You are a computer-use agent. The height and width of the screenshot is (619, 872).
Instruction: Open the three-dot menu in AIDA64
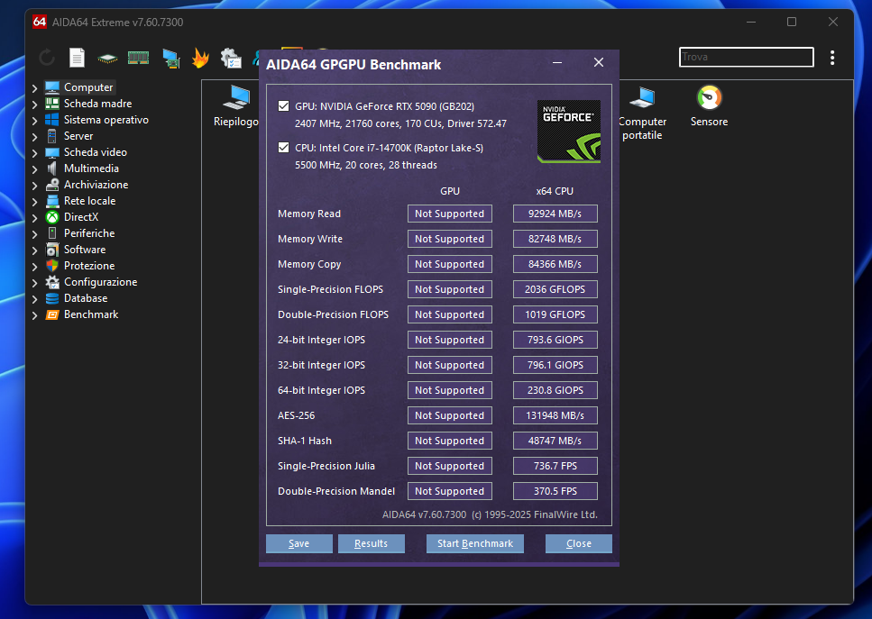click(832, 58)
